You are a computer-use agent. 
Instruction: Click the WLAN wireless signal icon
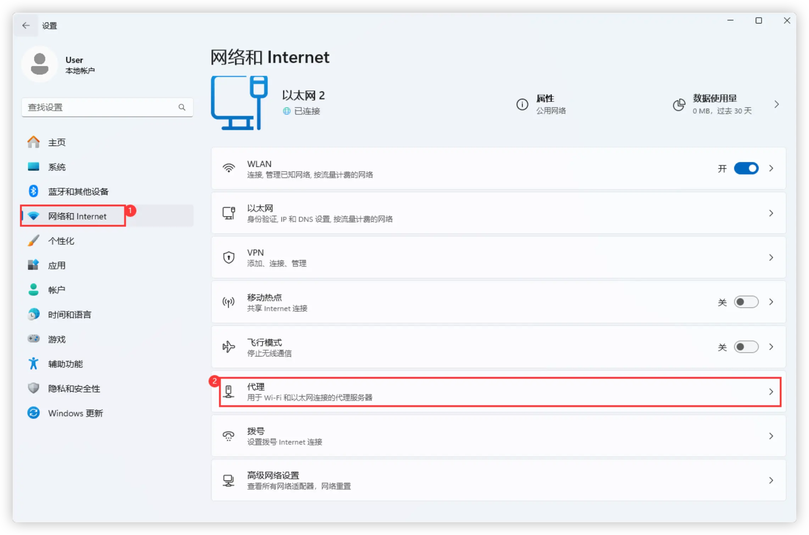(229, 168)
